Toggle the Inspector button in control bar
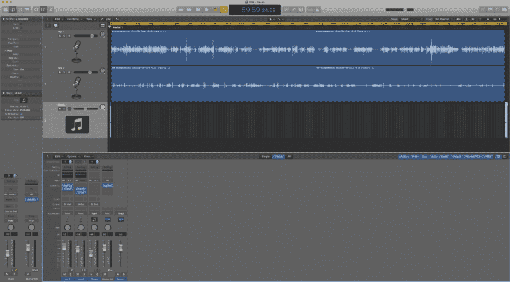The height and width of the screenshot is (282, 510). [13, 10]
